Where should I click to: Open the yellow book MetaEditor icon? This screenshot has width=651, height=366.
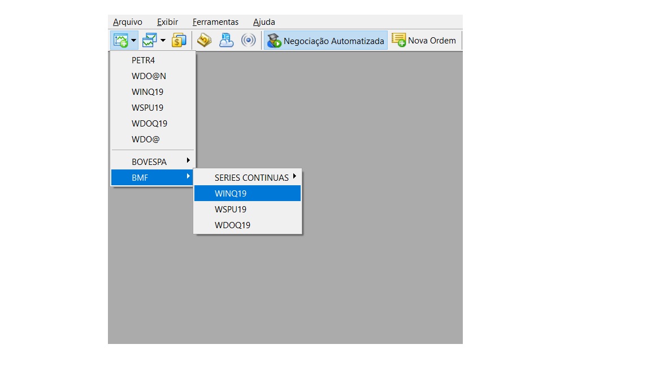204,41
